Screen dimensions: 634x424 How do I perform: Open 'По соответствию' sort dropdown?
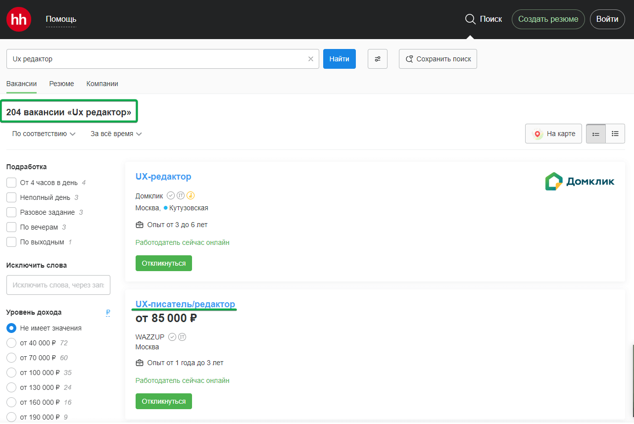click(44, 134)
